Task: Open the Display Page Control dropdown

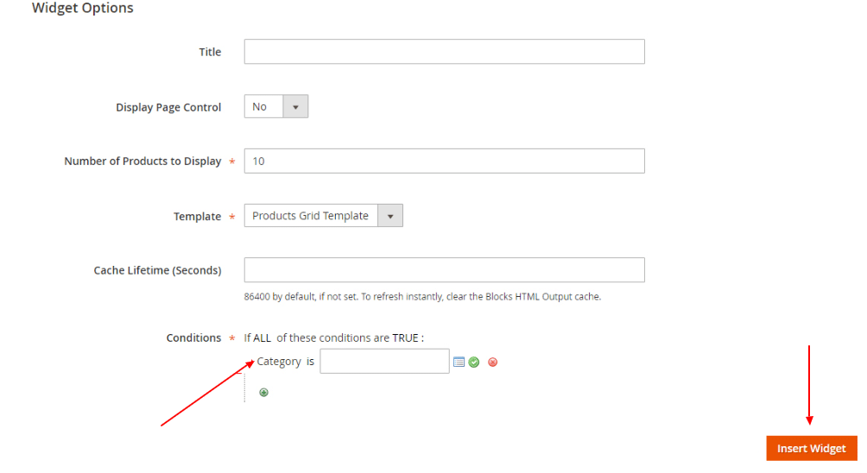Action: [275, 107]
